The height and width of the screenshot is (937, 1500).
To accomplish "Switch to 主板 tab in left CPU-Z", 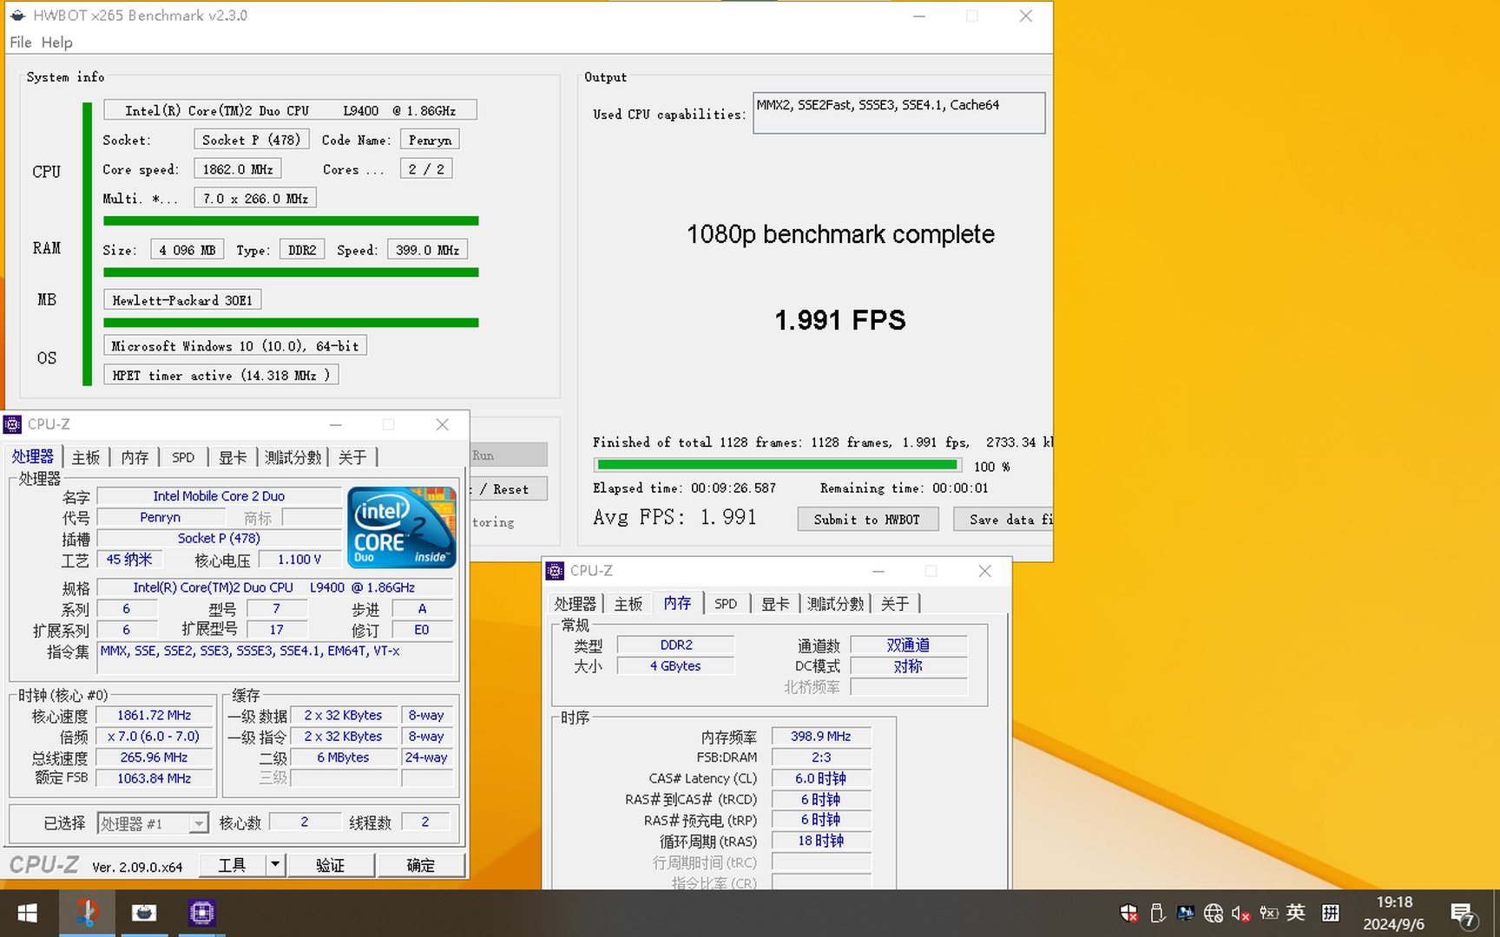I will (x=85, y=457).
